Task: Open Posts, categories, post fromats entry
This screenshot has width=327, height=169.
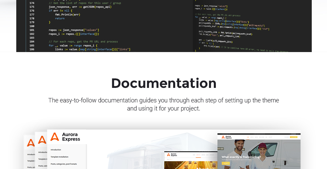Action: tap(64, 164)
